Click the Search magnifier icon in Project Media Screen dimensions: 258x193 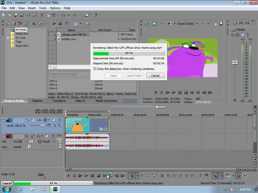click(x=87, y=24)
